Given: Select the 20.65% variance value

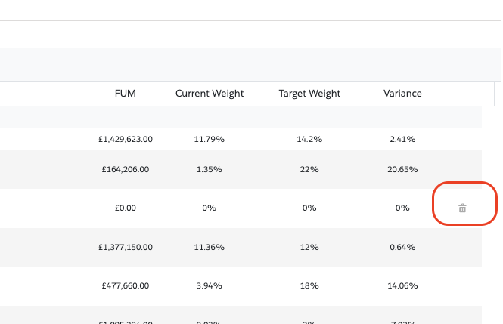Looking at the screenshot, I should click(402, 170).
